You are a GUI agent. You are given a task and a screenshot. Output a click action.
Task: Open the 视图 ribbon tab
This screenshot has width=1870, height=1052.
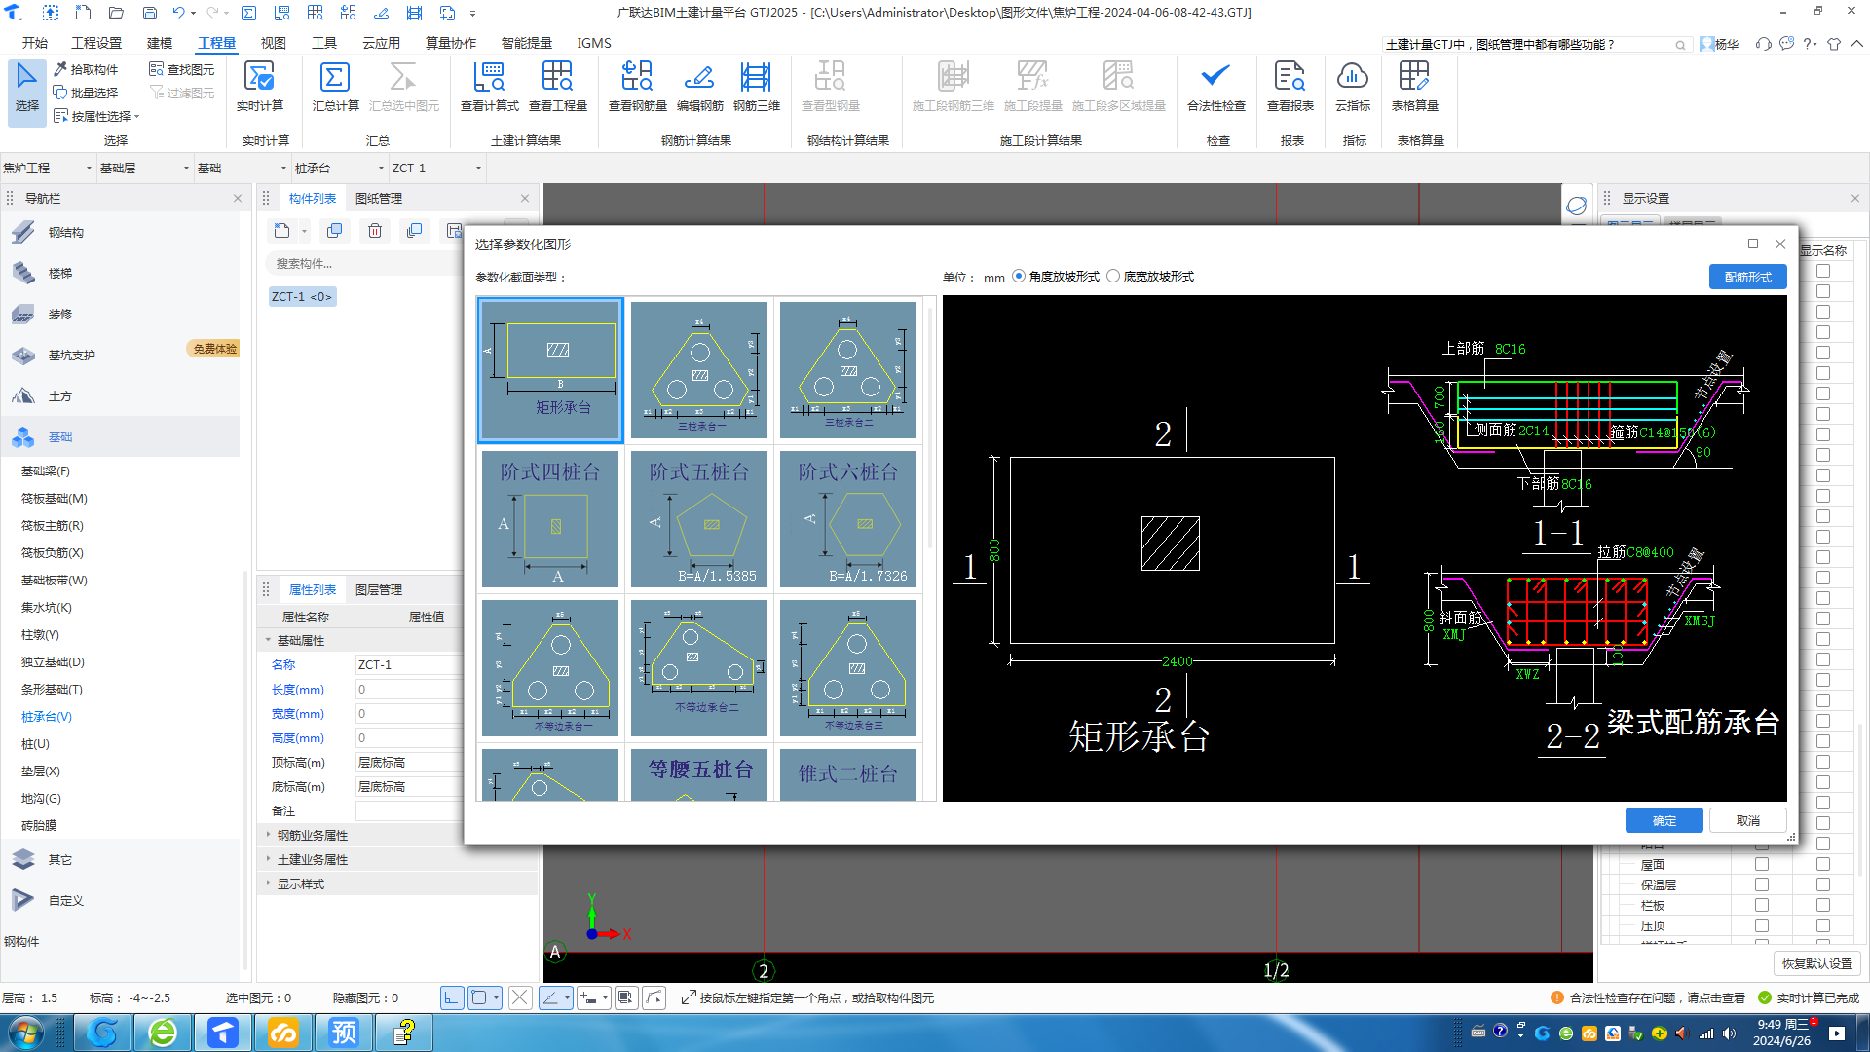[274, 43]
